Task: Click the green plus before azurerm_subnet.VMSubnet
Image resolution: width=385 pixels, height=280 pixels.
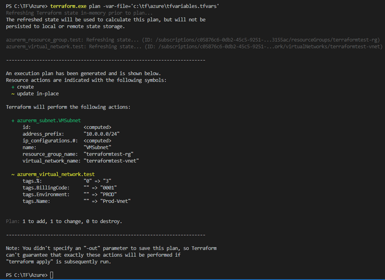Action: (13, 120)
